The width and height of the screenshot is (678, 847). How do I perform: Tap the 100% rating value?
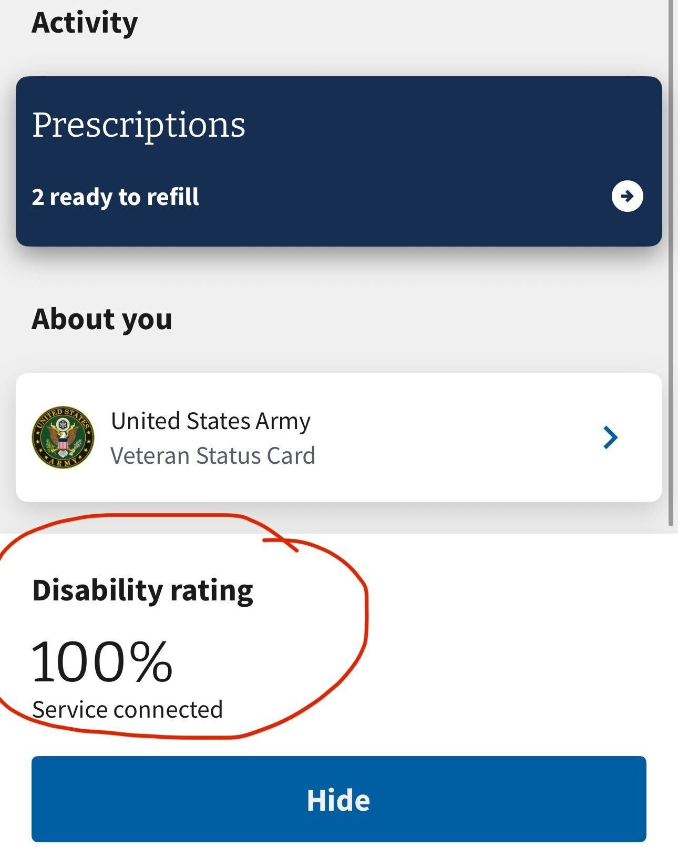click(102, 661)
